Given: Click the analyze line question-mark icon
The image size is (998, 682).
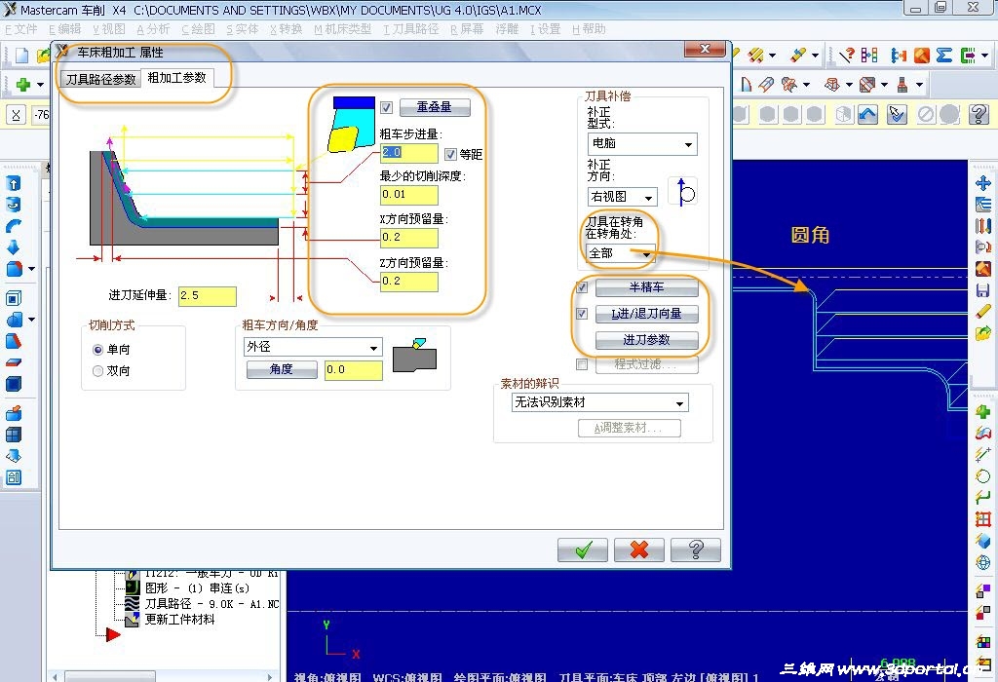Looking at the screenshot, I should [846, 56].
